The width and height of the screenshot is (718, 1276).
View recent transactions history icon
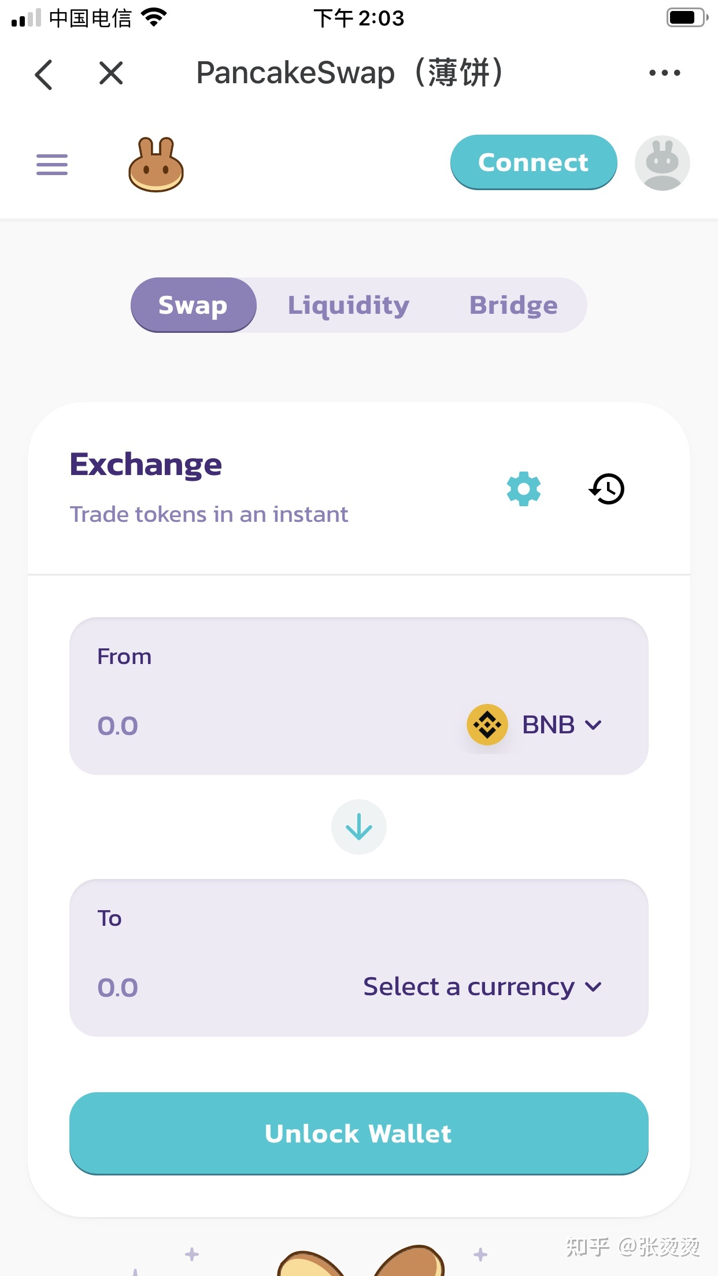[607, 489]
